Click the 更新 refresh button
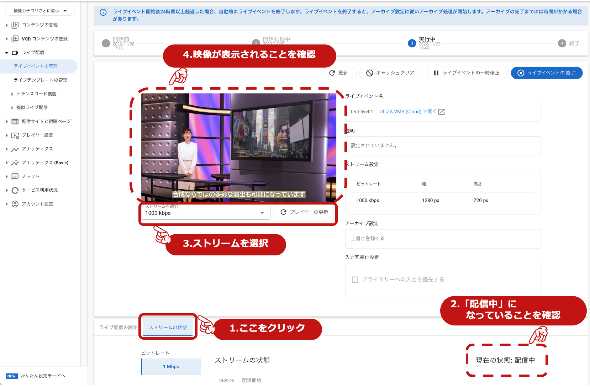590x387 pixels. (x=338, y=73)
